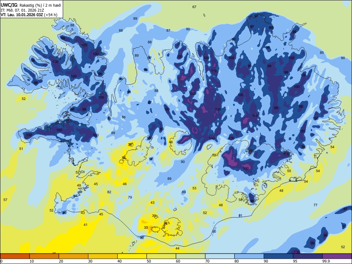Screen dimensions: 352x264
Task: Click the map value 44 on the south coast
Action: [177, 248]
